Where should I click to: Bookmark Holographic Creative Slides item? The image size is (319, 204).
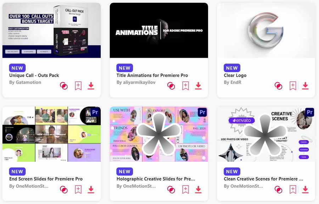pyautogui.click(x=185, y=189)
